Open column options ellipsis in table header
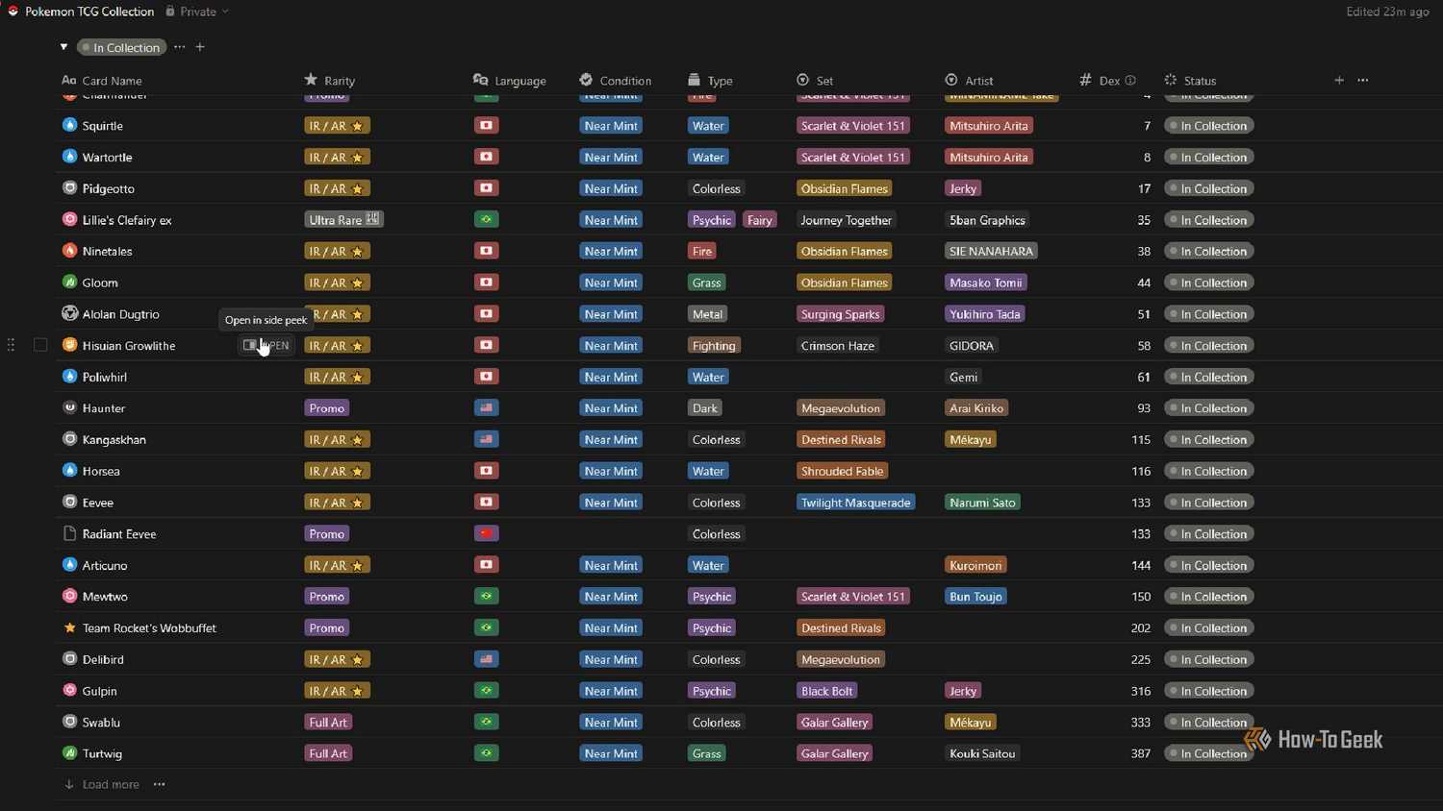Screen dimensions: 1443x811 (1363, 81)
